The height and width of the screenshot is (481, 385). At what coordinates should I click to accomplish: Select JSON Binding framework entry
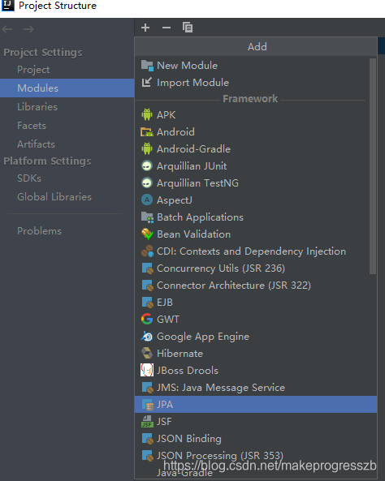(256, 439)
